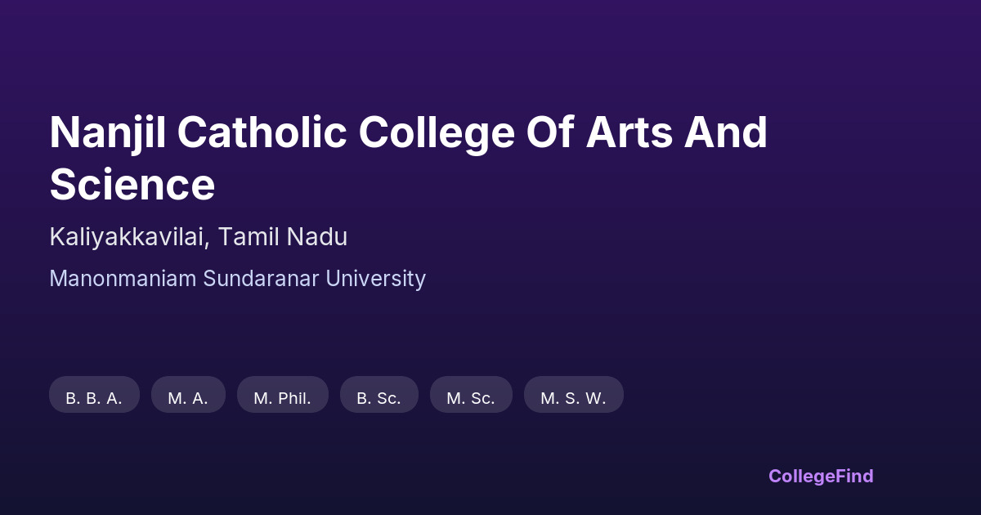981x515 pixels.
Task: Click the word "University" in the affiliation line
Action: (375, 279)
